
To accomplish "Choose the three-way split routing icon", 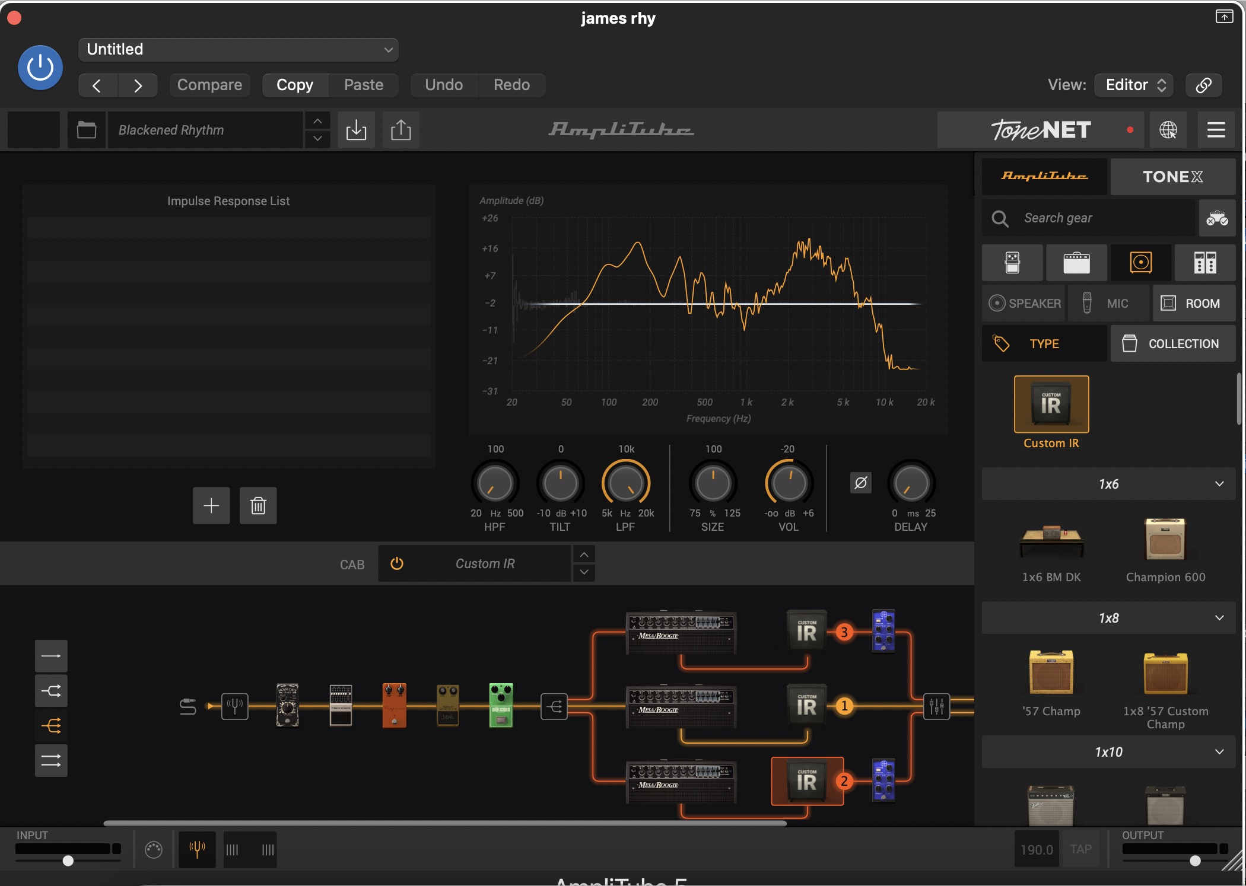I will (x=51, y=726).
